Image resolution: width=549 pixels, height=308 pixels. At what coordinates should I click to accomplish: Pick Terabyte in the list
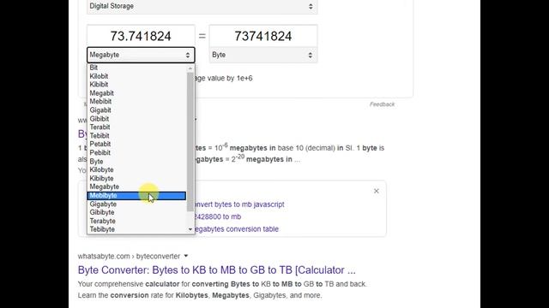click(x=137, y=221)
